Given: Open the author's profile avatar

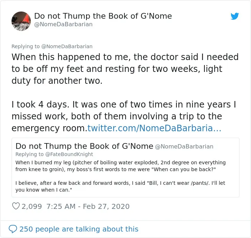Looking at the screenshot, I should point(21,21).
